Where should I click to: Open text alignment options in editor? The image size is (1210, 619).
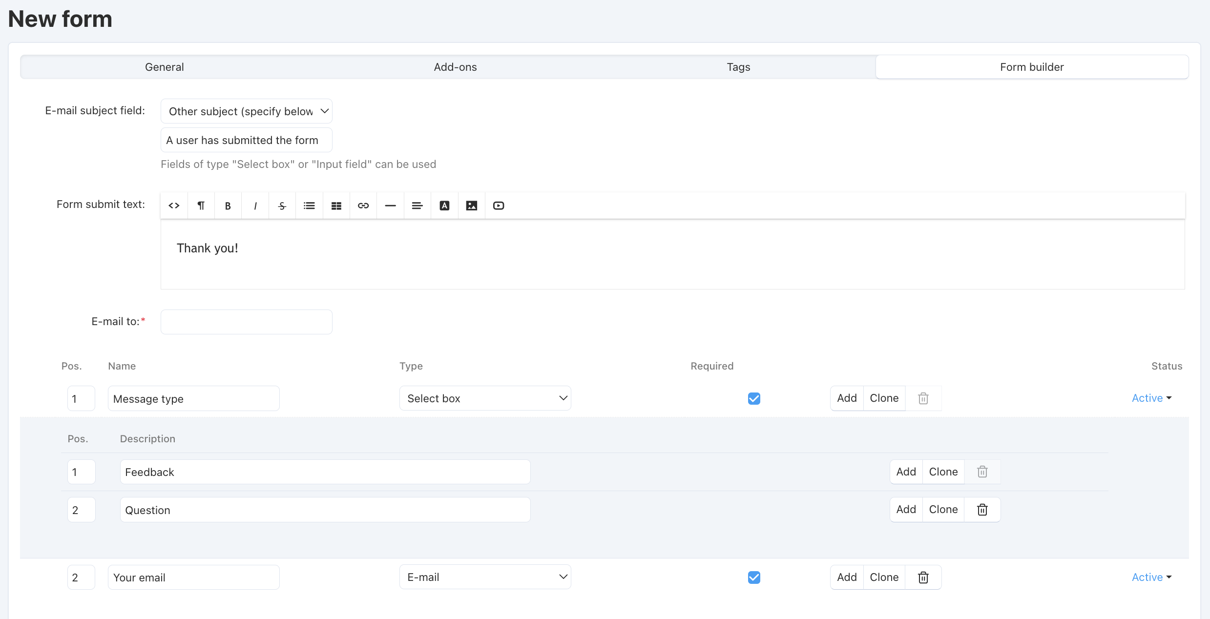[417, 206]
